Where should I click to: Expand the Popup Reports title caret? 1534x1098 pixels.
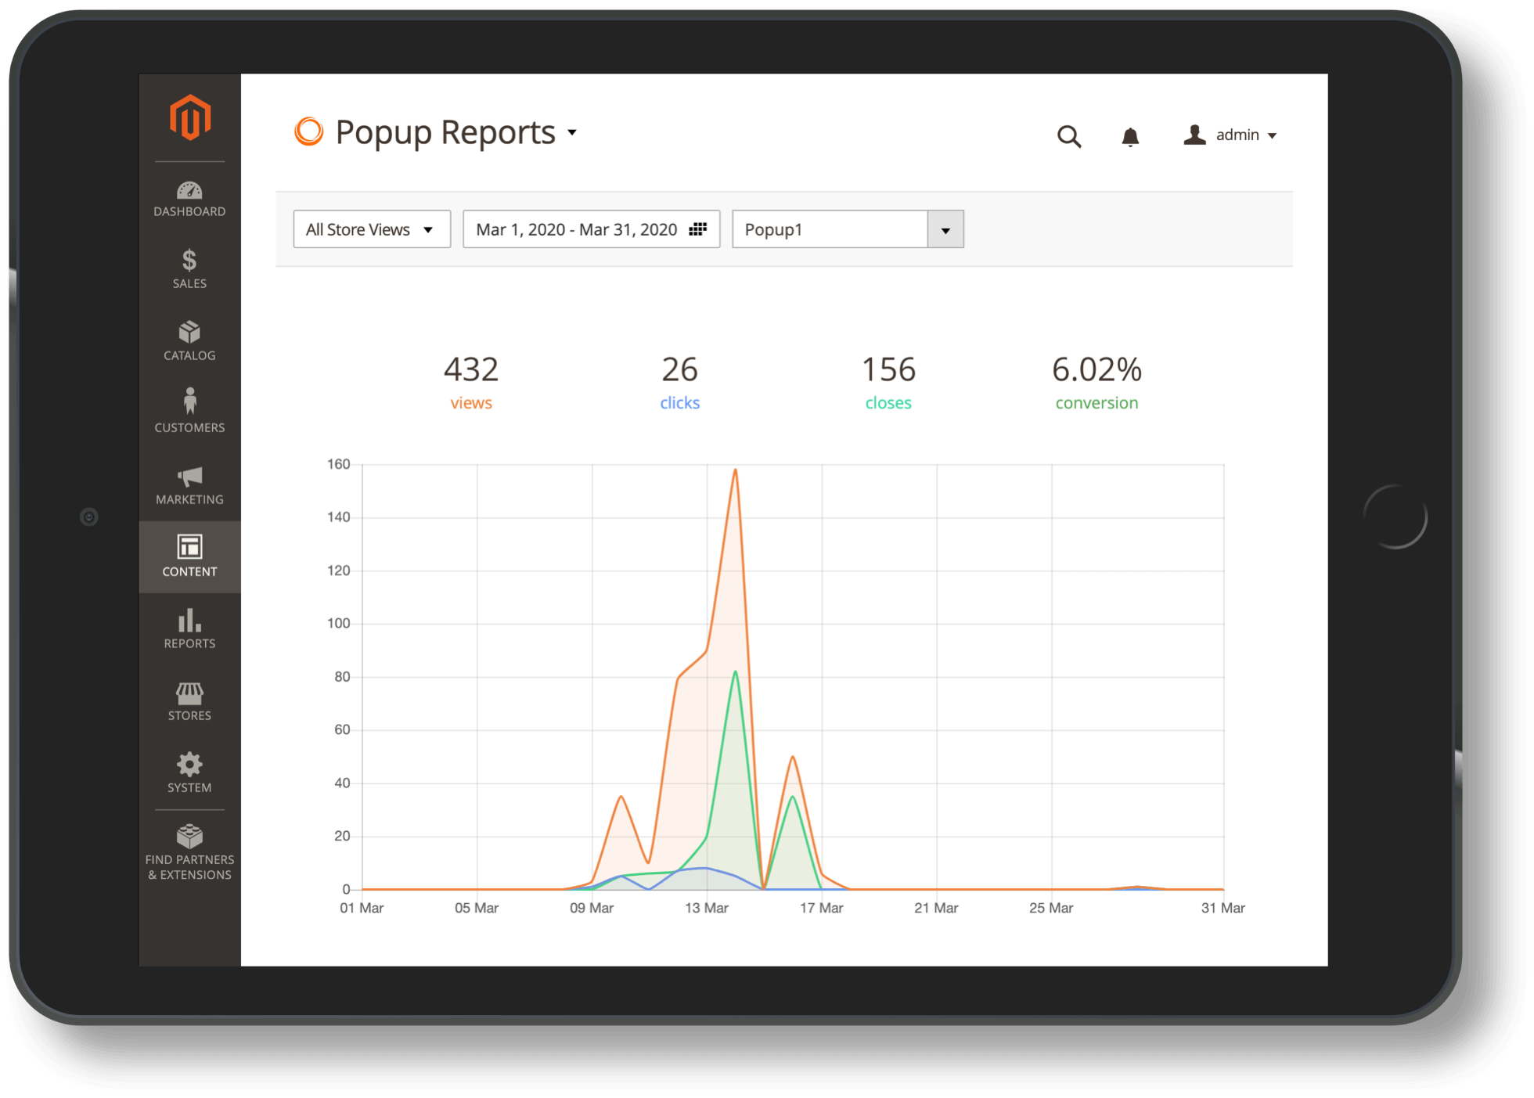tap(572, 133)
